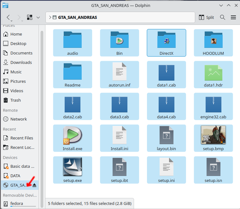
Task: Open Home in the Places panel
Action: coord(20,34)
